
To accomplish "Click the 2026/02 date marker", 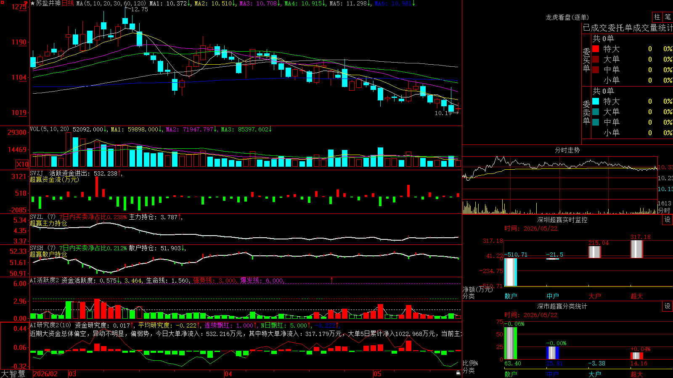I will [x=45, y=374].
